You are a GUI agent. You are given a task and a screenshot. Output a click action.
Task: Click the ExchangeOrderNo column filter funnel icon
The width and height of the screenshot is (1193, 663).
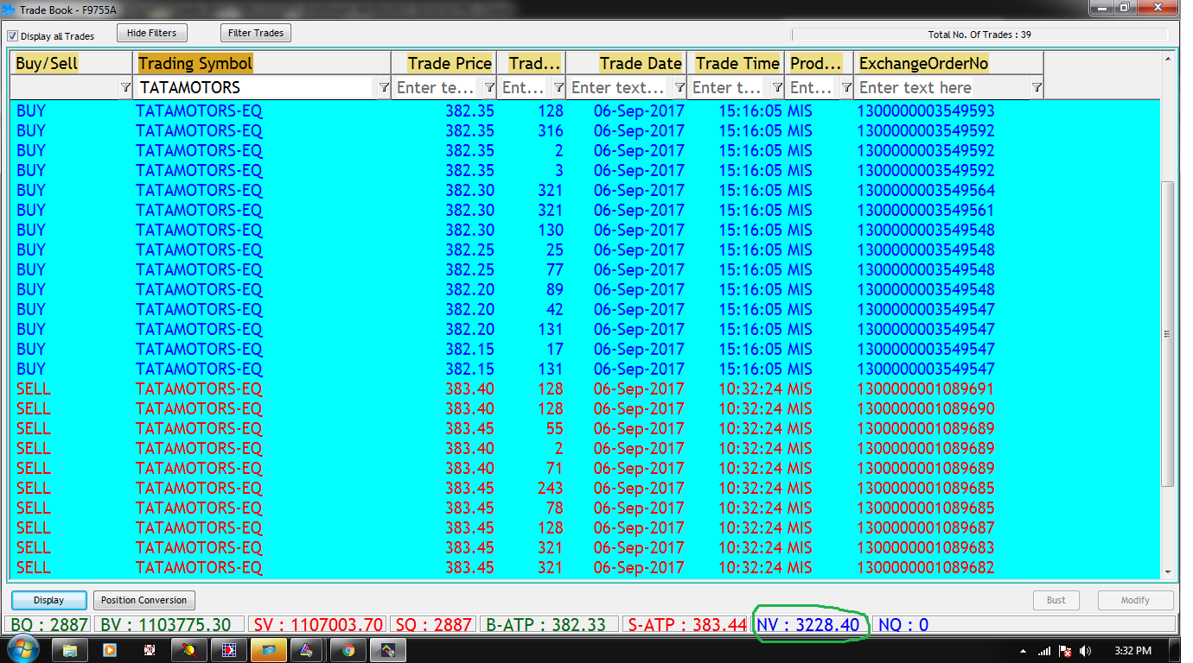1037,87
